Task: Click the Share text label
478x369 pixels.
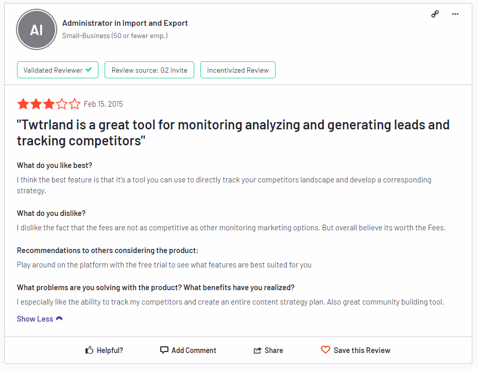Action: pyautogui.click(x=274, y=350)
